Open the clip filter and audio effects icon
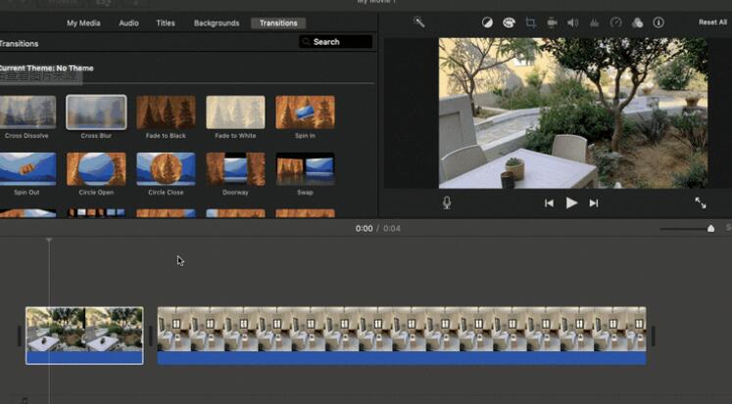Viewport: 732px width, 404px height. pos(637,22)
